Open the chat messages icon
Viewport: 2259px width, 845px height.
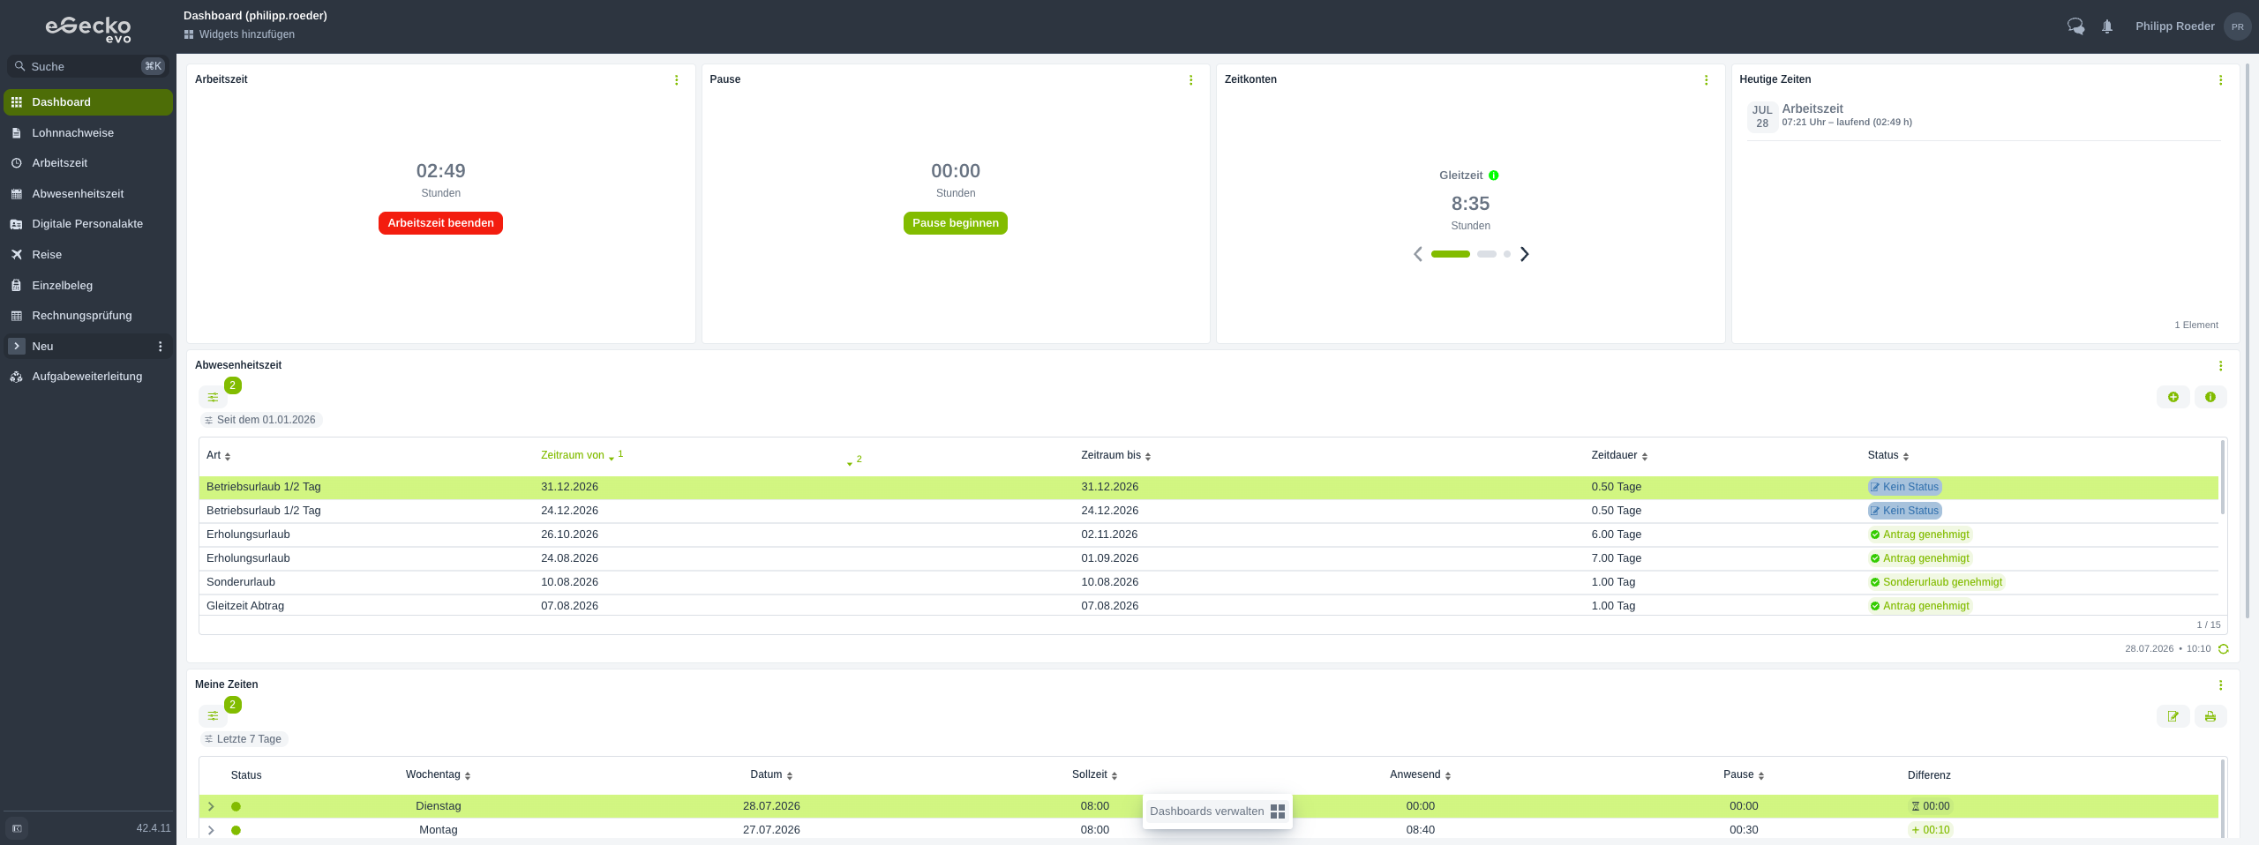[2075, 26]
